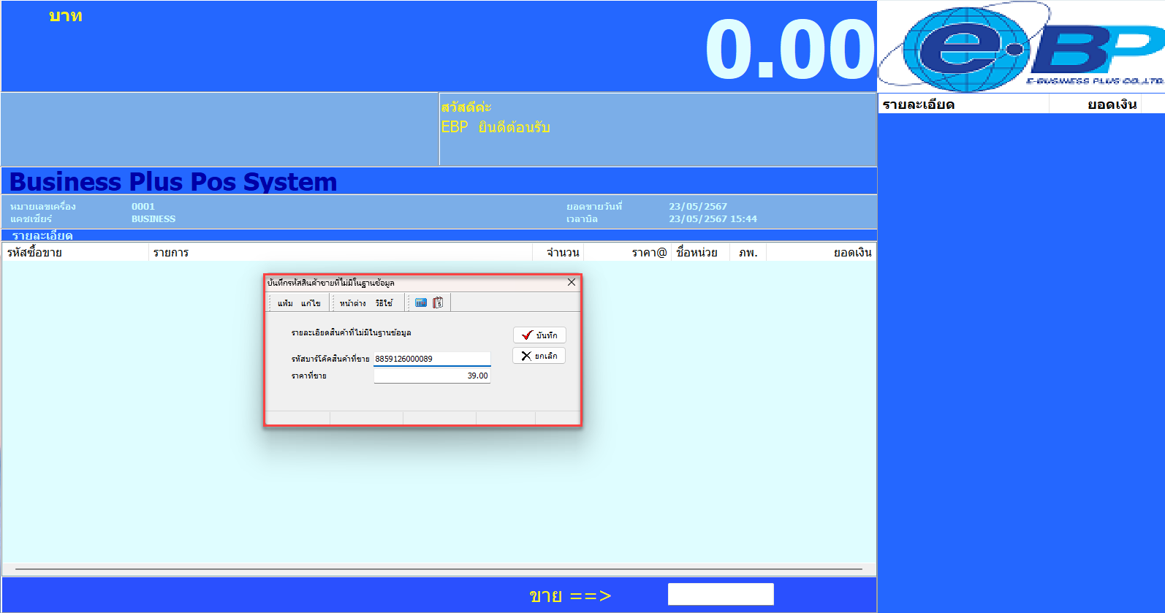Viewport: 1165px width, 613px height.
Task: Focus the barcode field containing 8859126000089
Action: (432, 359)
